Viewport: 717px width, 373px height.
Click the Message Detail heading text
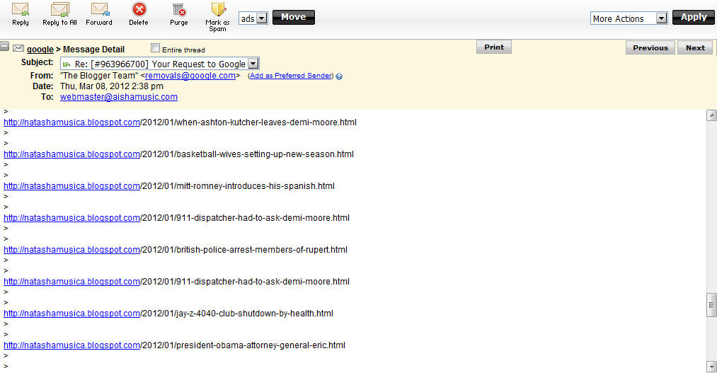93,50
